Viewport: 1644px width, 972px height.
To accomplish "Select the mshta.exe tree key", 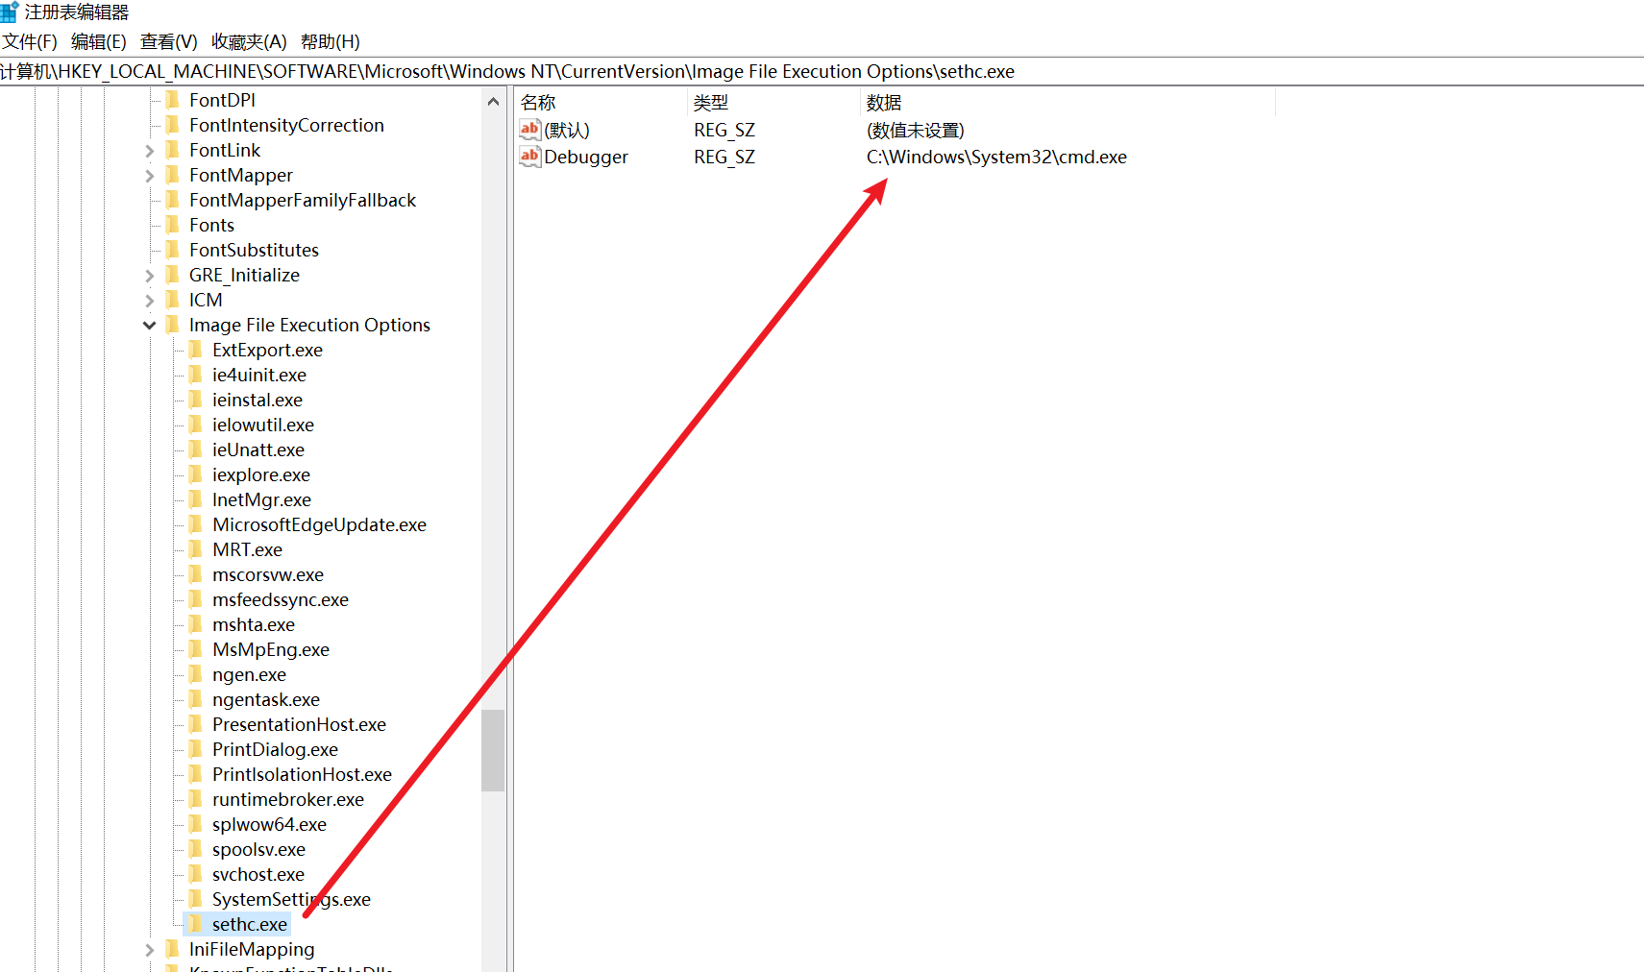I will (254, 624).
